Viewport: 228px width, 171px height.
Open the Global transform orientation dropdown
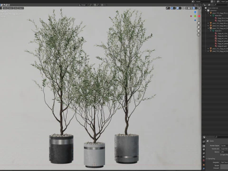(x=83, y=5)
